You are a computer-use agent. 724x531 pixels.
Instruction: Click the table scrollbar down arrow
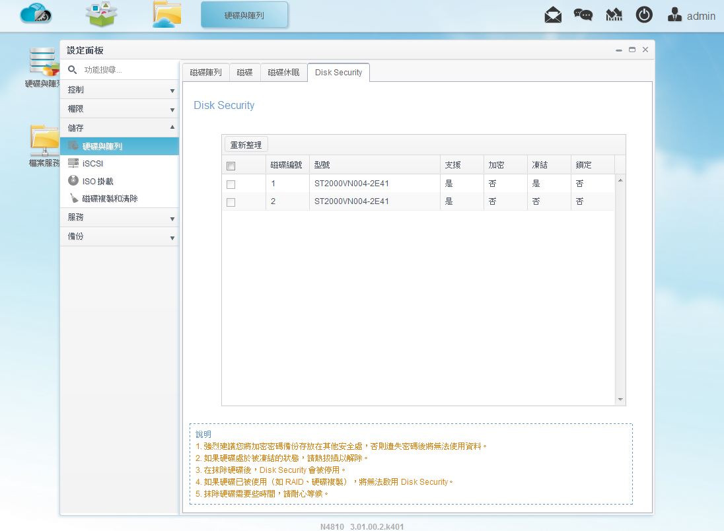620,400
